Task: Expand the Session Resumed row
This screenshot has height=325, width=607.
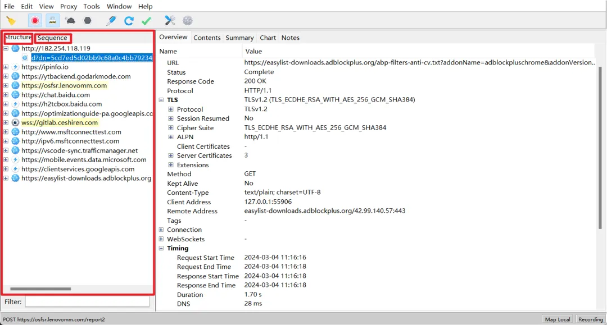Action: coord(171,118)
